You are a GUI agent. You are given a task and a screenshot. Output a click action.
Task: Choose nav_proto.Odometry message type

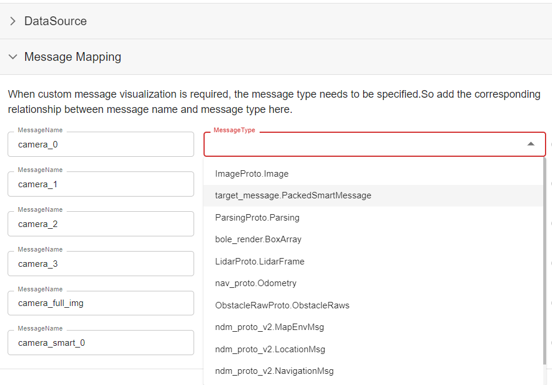click(x=256, y=283)
